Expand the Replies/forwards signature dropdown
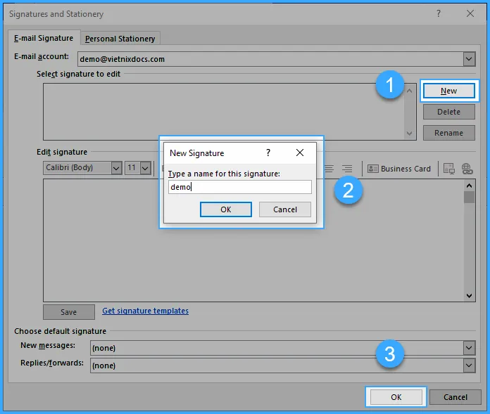Viewport: 490px width, 414px height. pyautogui.click(x=470, y=366)
